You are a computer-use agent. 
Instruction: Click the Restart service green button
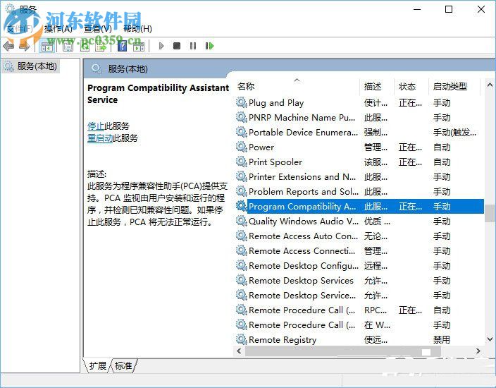pos(209,47)
